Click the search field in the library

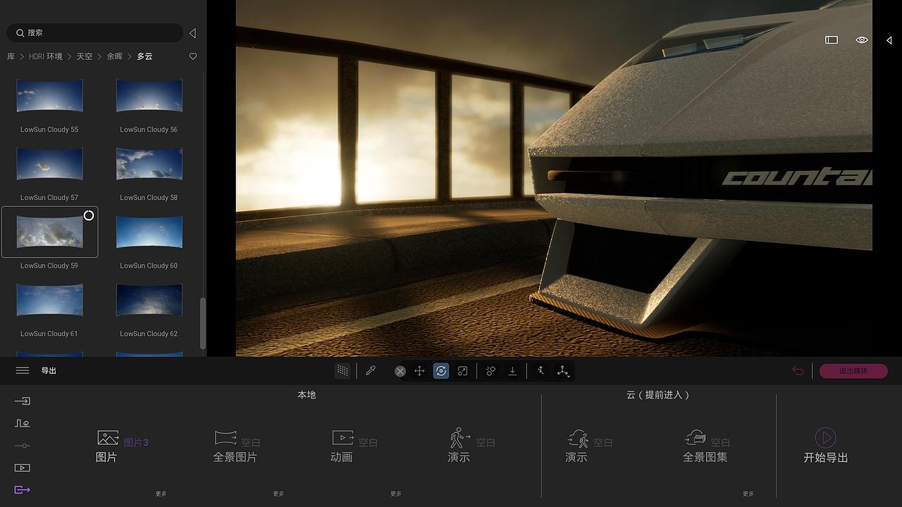(95, 33)
